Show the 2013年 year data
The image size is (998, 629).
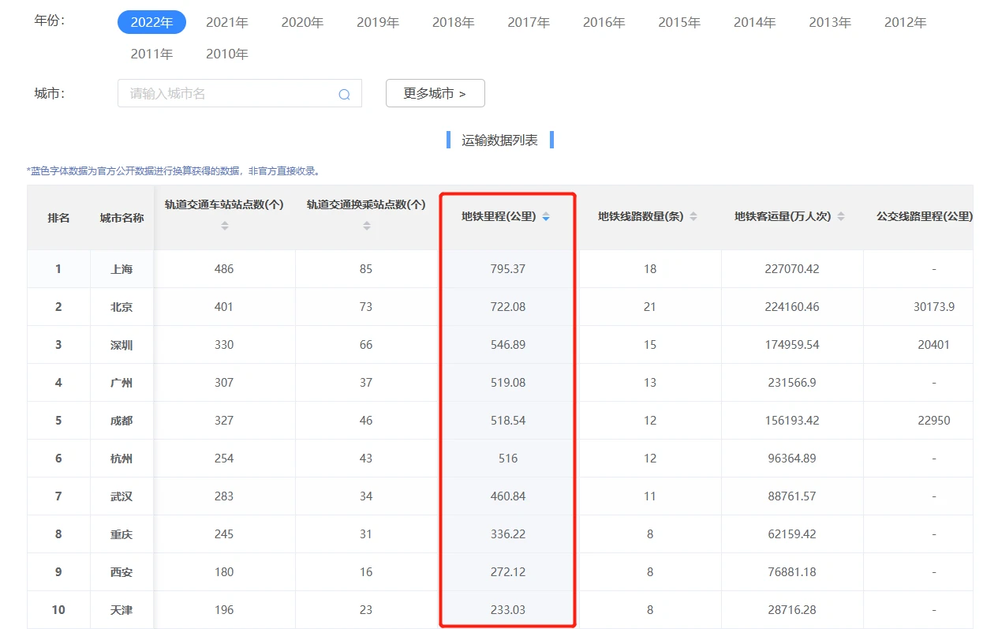pos(830,23)
